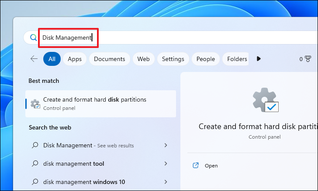Go back using the left arrow icon

(34, 59)
